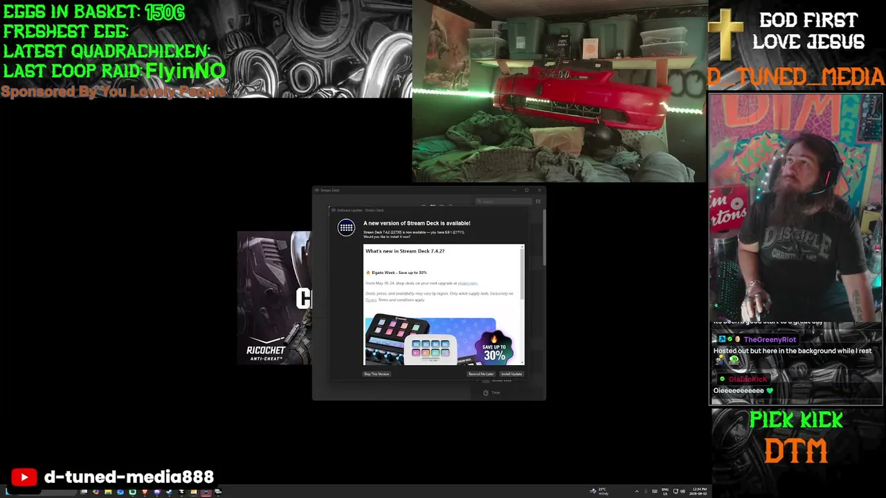Click the Install Update button
The image size is (886, 498).
512,374
